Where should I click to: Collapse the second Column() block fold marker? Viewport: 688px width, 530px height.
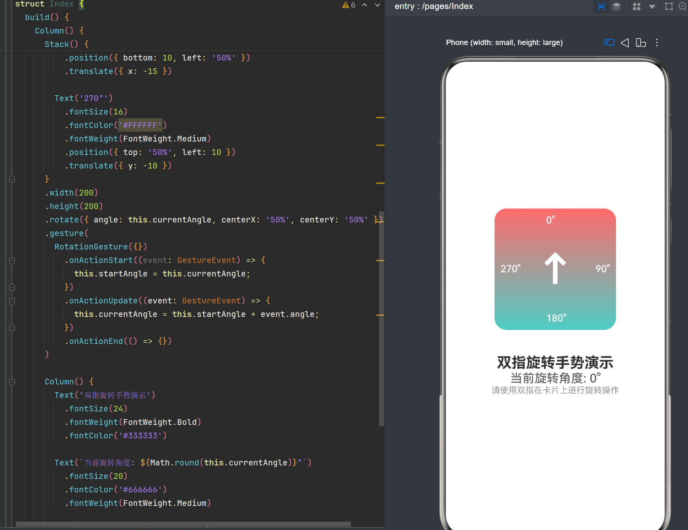point(12,382)
